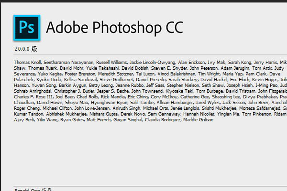Click the name Hyunghwan Byun
Screen dimensions: 287x191
click(x=109, y=103)
